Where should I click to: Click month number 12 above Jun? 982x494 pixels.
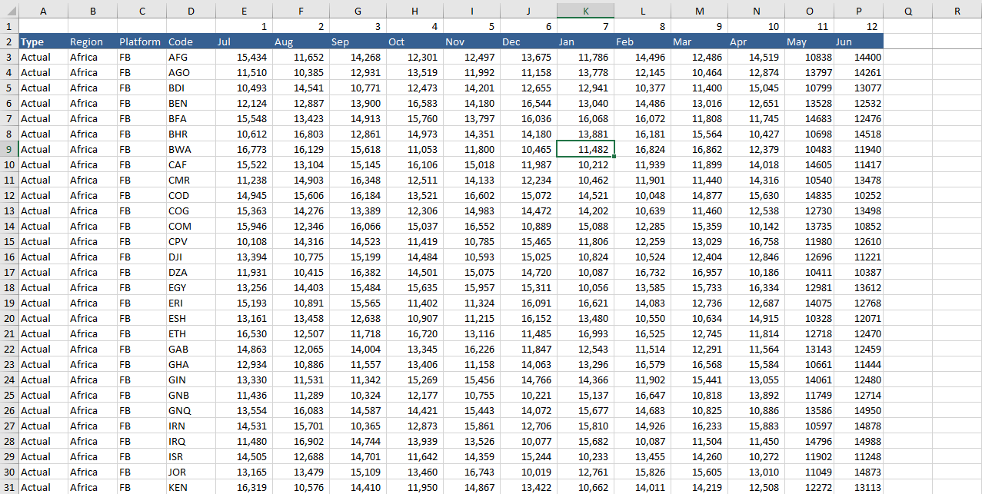858,26
